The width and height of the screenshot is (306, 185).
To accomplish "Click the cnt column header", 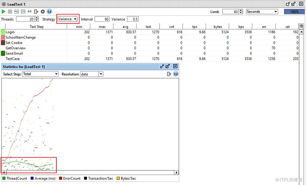I will [172, 26].
